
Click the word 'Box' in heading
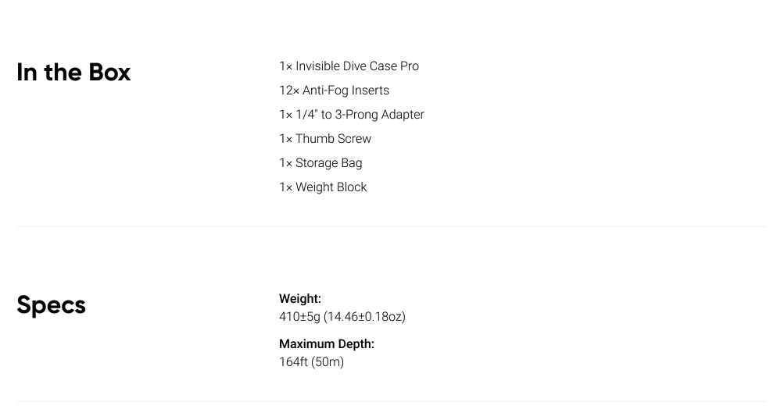(109, 73)
